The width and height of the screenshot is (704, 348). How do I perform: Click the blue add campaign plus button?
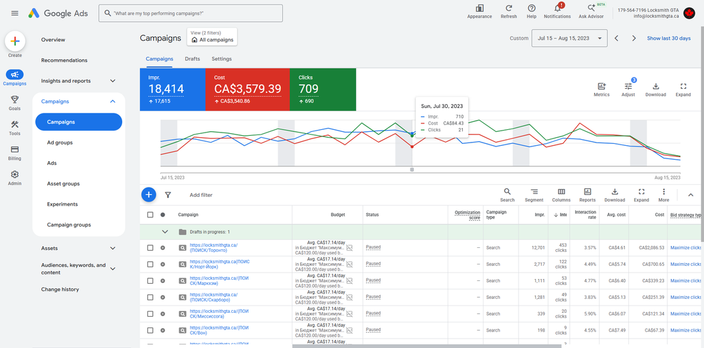(149, 195)
